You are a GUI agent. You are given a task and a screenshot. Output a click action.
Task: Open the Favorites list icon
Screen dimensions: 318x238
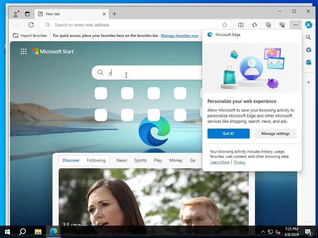[x=255, y=25]
